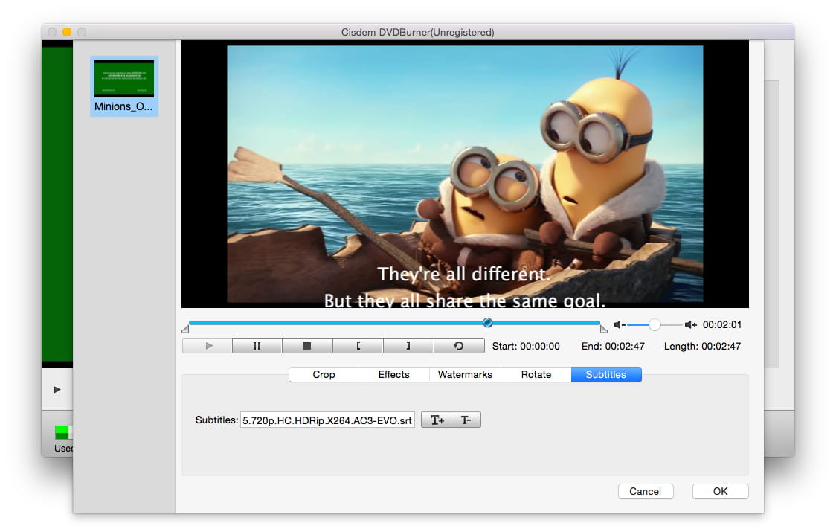
Task: Click the right trim marker triangle
Action: click(603, 329)
